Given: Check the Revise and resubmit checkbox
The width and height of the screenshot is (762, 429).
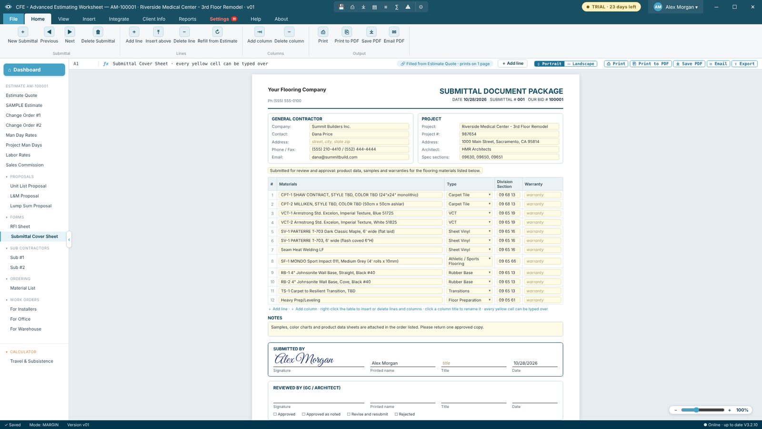Looking at the screenshot, I should click(x=349, y=414).
